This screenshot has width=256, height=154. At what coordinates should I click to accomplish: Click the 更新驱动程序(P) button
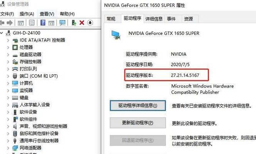click(138, 123)
